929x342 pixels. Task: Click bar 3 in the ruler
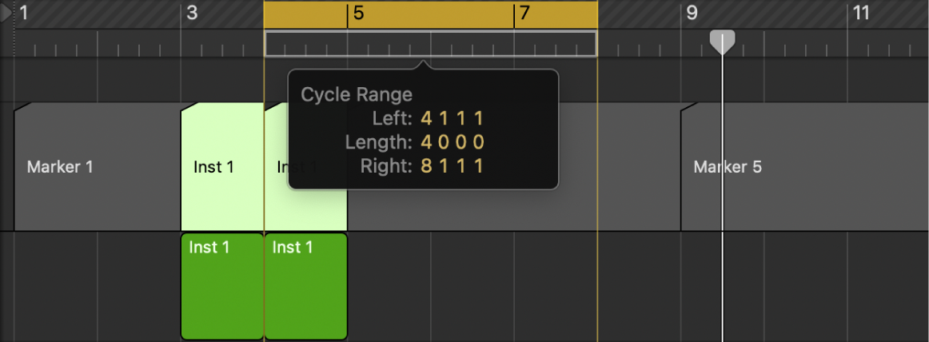pyautogui.click(x=192, y=13)
